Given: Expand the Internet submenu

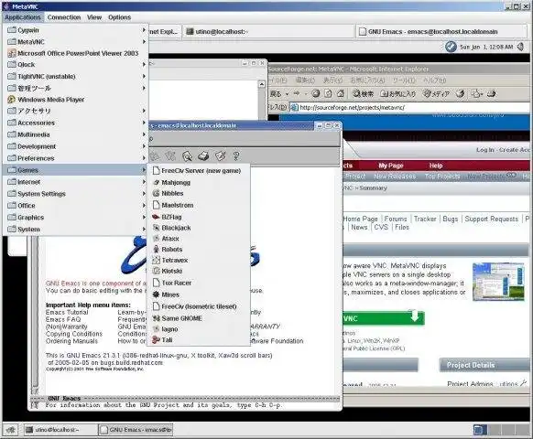Looking at the screenshot, I should click(x=76, y=182).
